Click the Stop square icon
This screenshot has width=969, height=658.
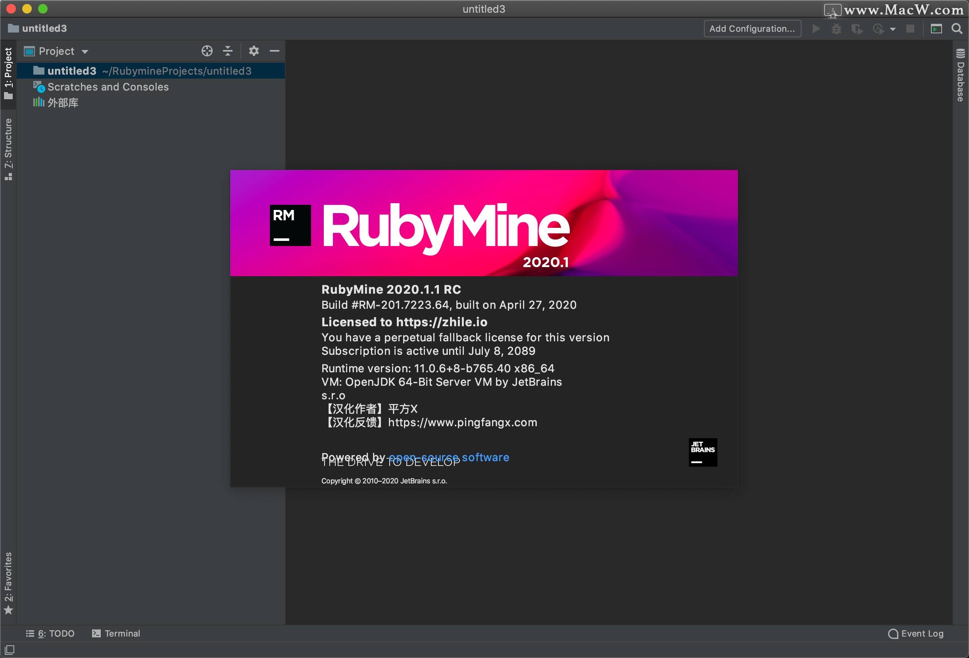coord(910,29)
